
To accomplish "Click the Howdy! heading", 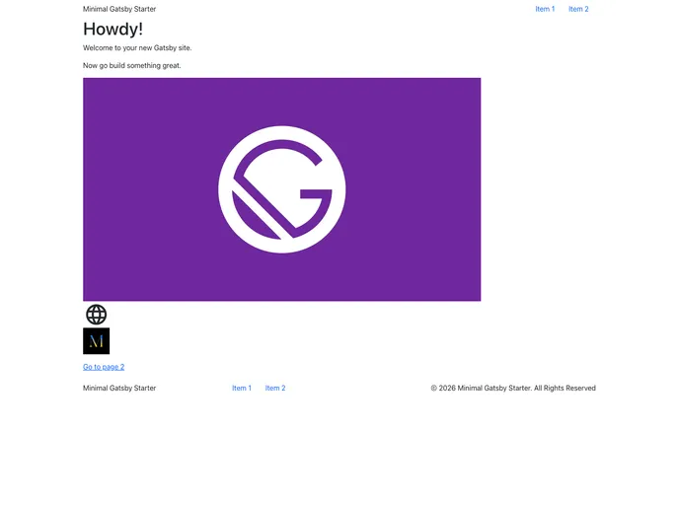I will click(113, 30).
